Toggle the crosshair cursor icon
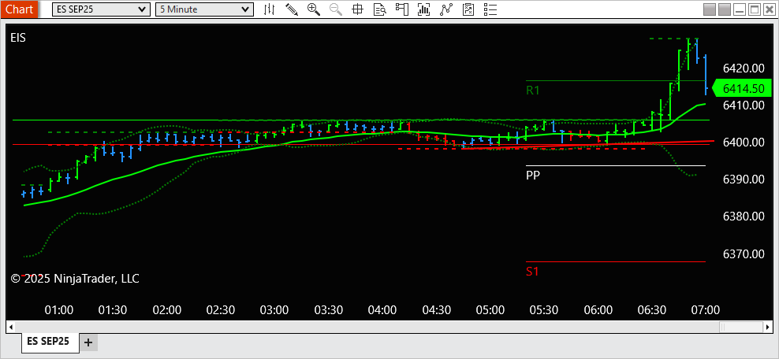 tap(357, 9)
